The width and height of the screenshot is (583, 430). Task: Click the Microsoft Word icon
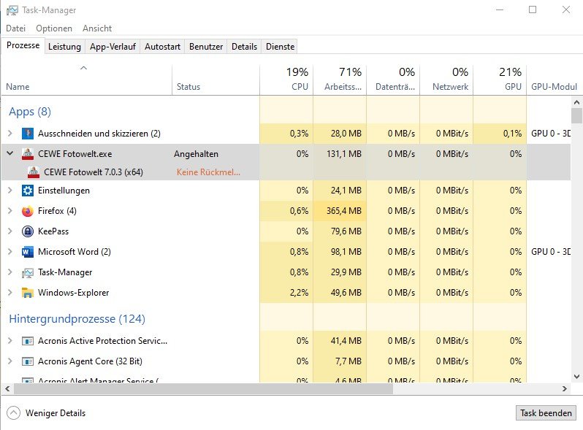pyautogui.click(x=28, y=252)
